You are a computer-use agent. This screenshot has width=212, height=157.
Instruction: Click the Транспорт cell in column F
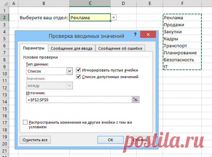[182, 46]
